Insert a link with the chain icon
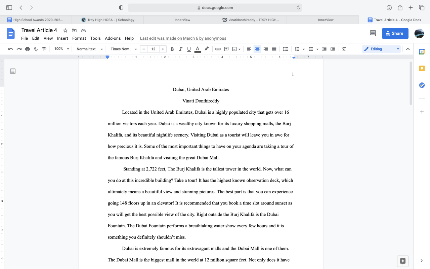 [218, 49]
